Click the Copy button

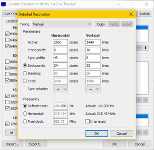click(101, 24)
